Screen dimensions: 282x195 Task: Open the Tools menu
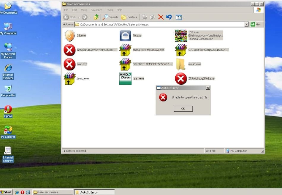(x=110, y=10)
